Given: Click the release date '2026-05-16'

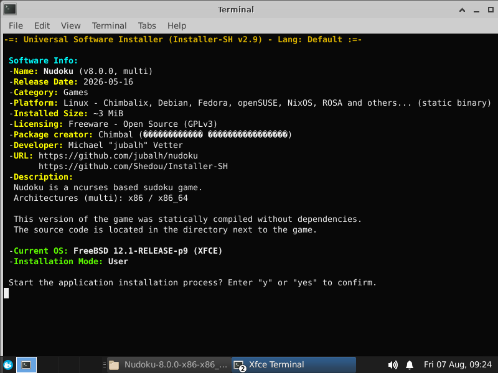Looking at the screenshot, I should coord(108,82).
